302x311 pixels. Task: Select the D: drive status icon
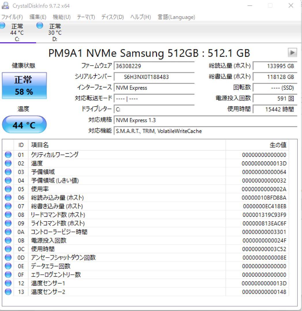[x=39, y=26]
